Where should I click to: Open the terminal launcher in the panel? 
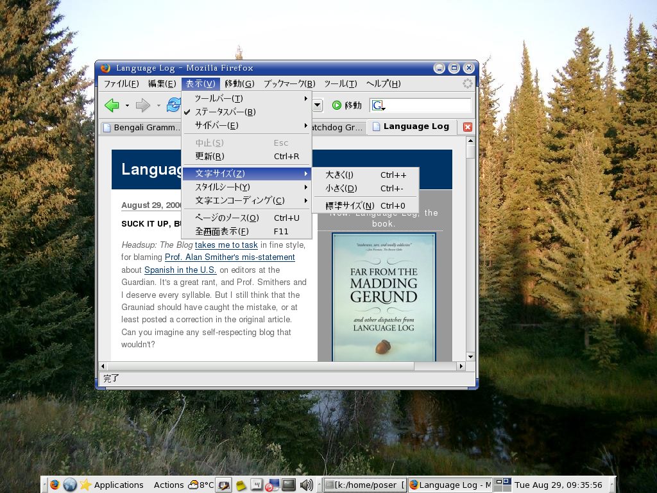[289, 485]
